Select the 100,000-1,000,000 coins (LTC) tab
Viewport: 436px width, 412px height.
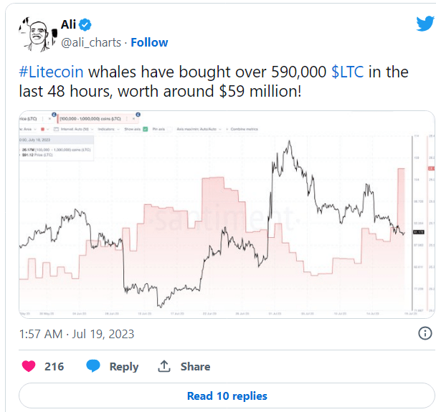pos(90,119)
